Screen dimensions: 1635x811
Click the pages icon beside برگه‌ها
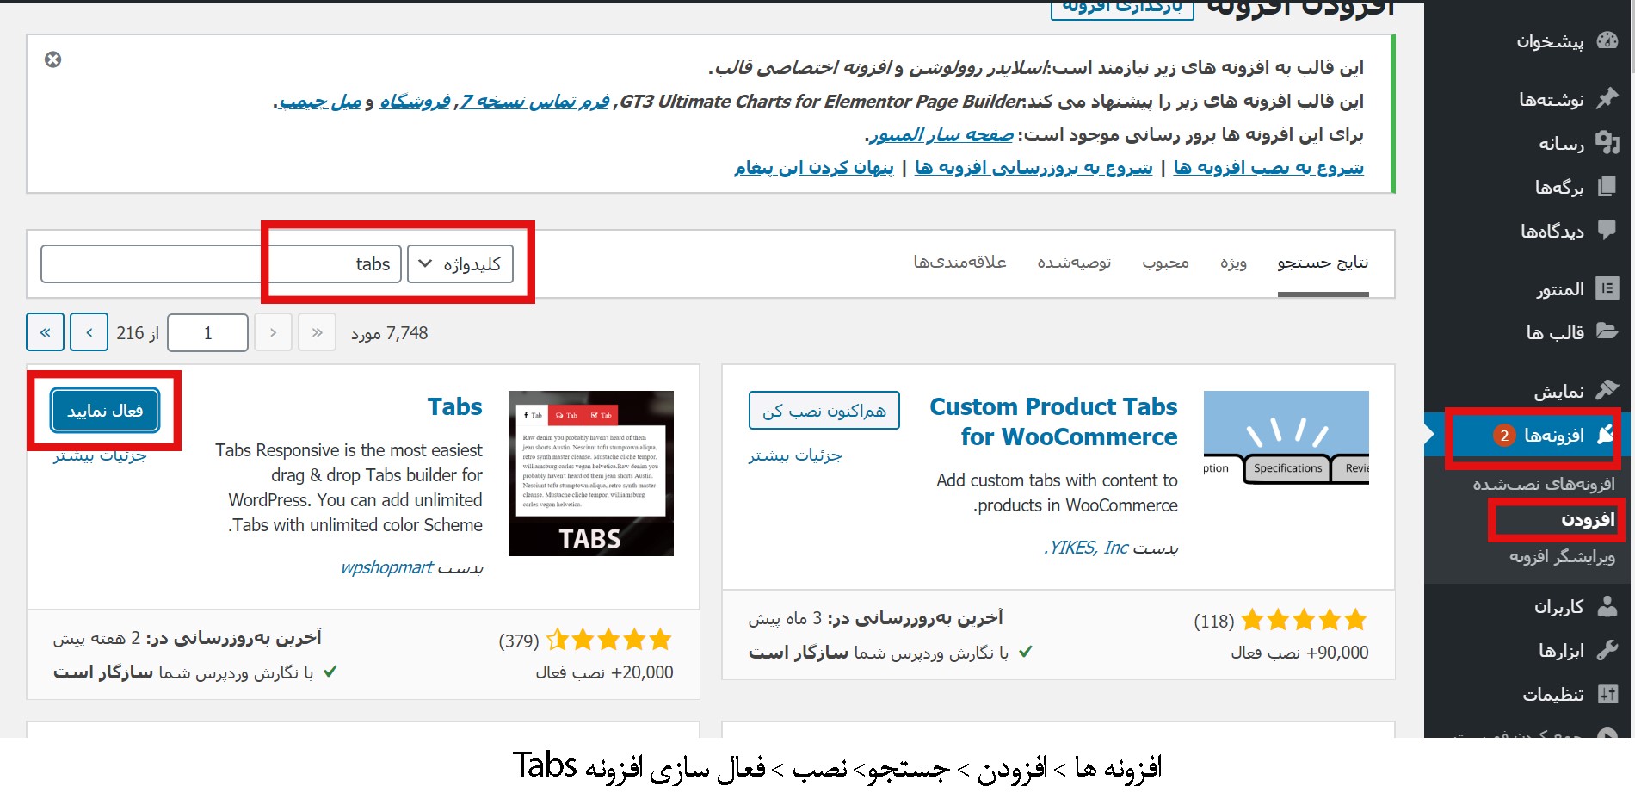point(1607,186)
